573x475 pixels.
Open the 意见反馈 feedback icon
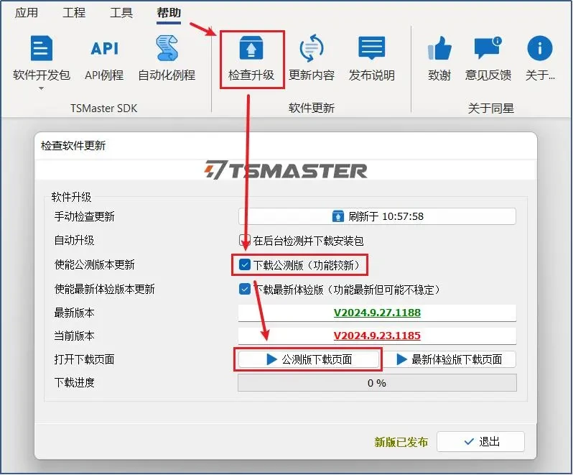(488, 48)
